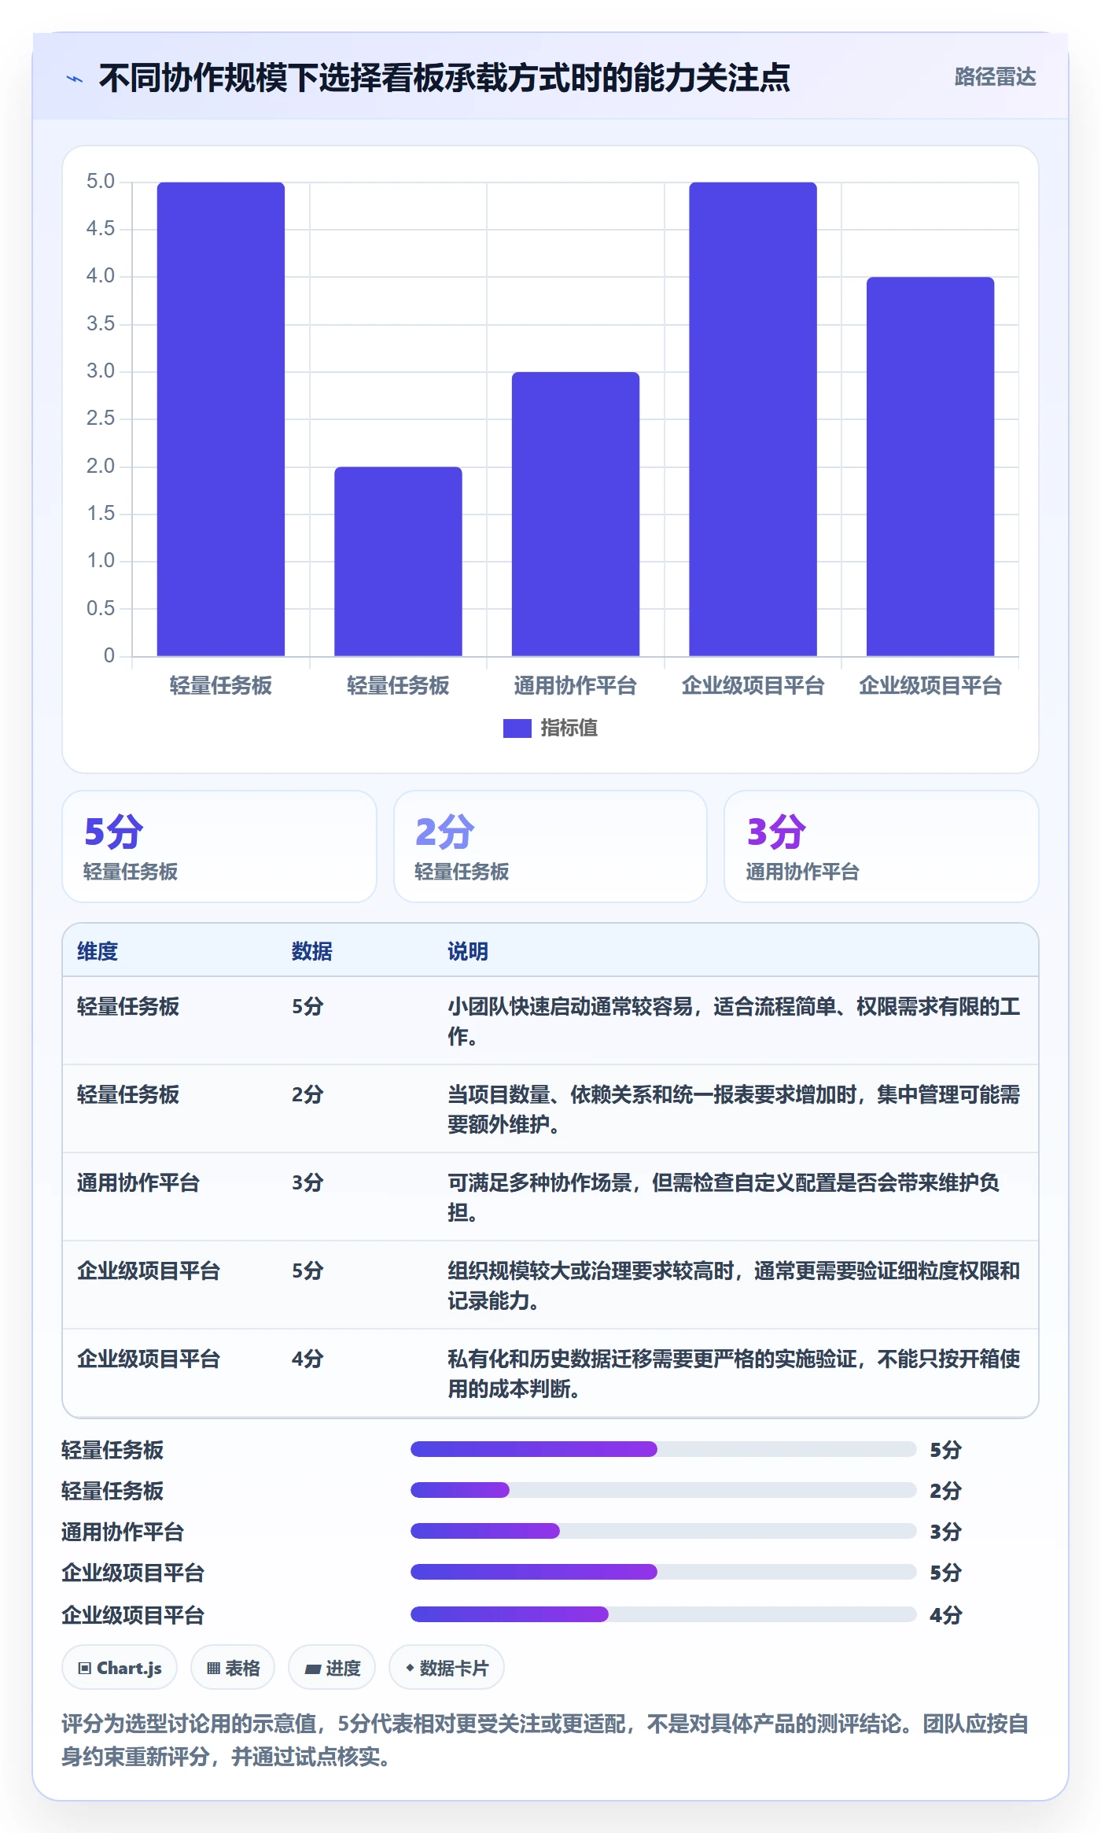The width and height of the screenshot is (1101, 1833).
Task: Click the 4.5 tick on the y-axis
Action: tap(101, 229)
